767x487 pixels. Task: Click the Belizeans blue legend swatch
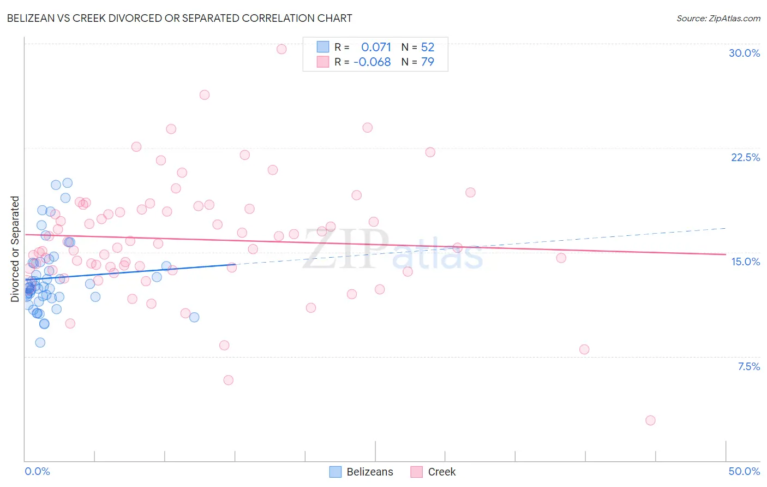click(335, 472)
